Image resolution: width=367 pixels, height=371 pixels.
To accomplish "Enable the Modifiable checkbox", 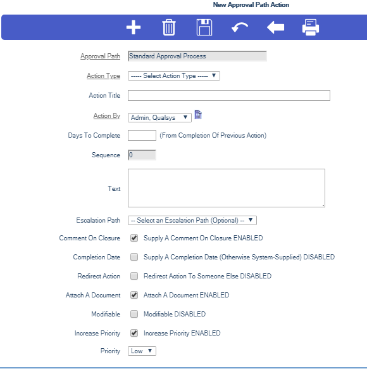I will coord(134,314).
